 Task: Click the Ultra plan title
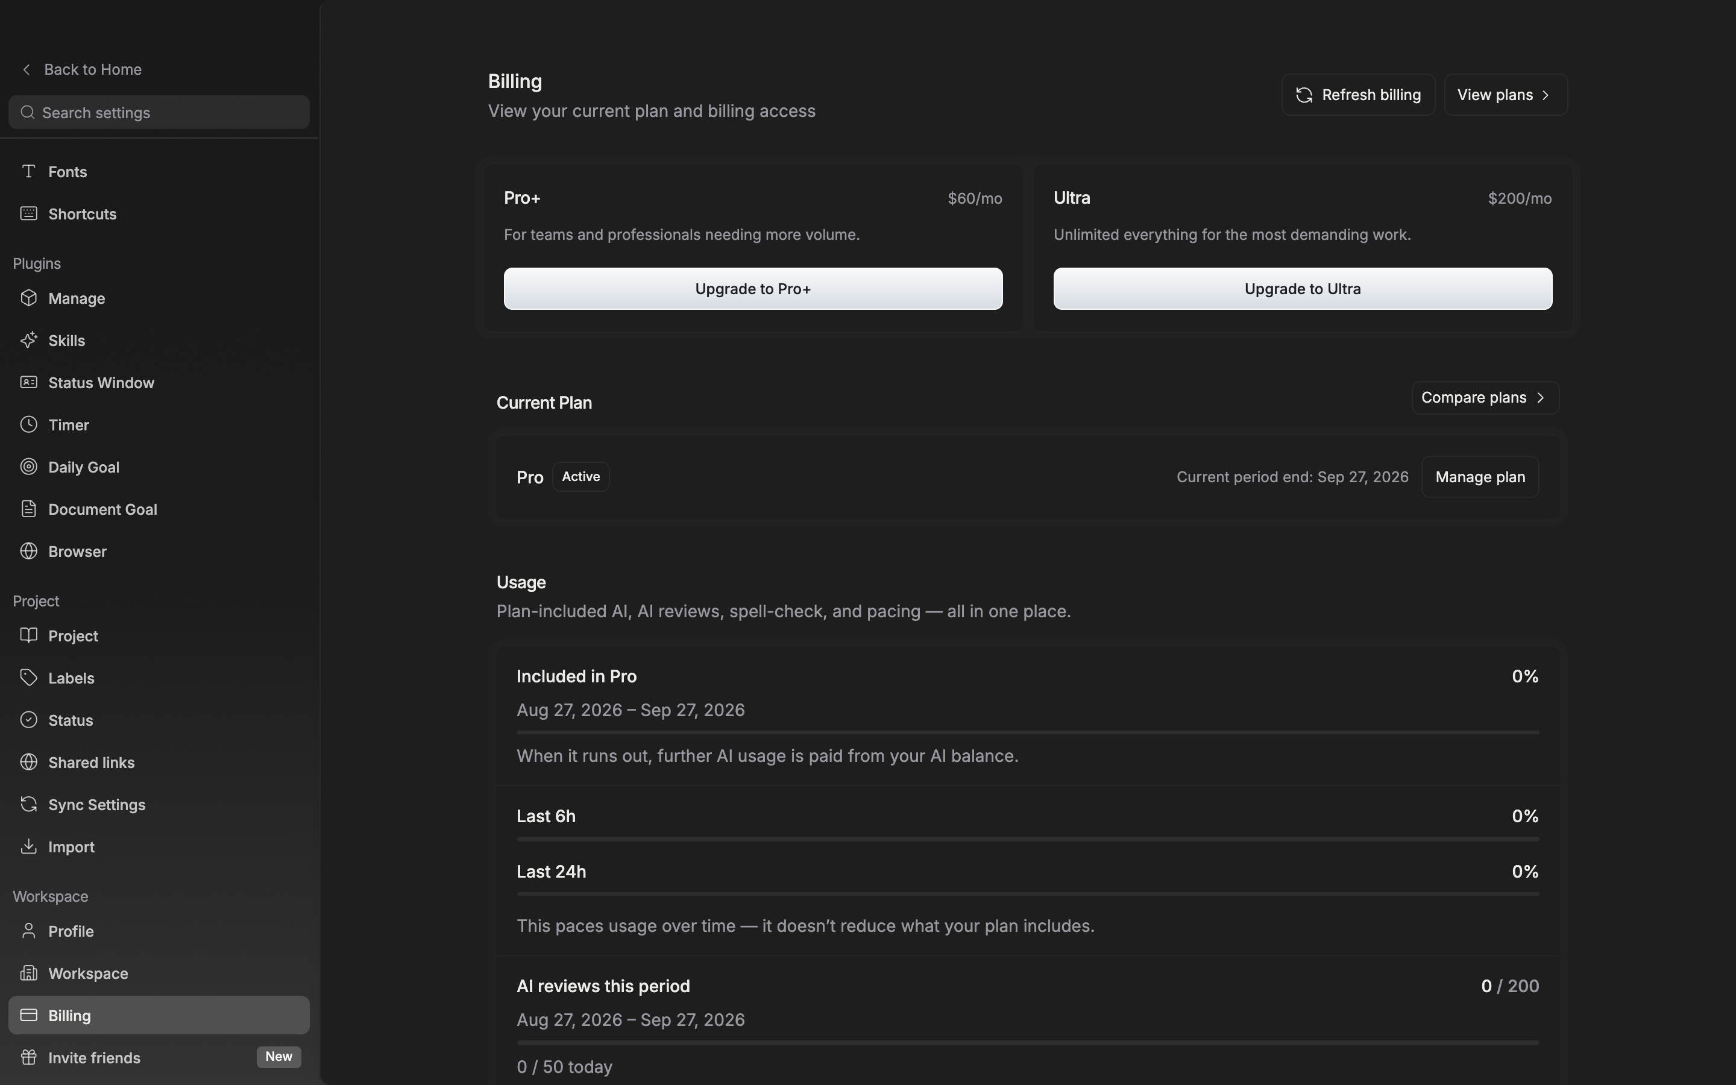(1072, 198)
